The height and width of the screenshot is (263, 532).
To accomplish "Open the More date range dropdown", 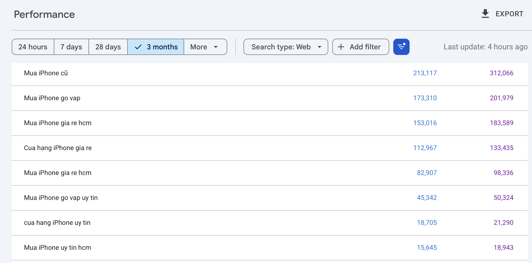I will 205,47.
